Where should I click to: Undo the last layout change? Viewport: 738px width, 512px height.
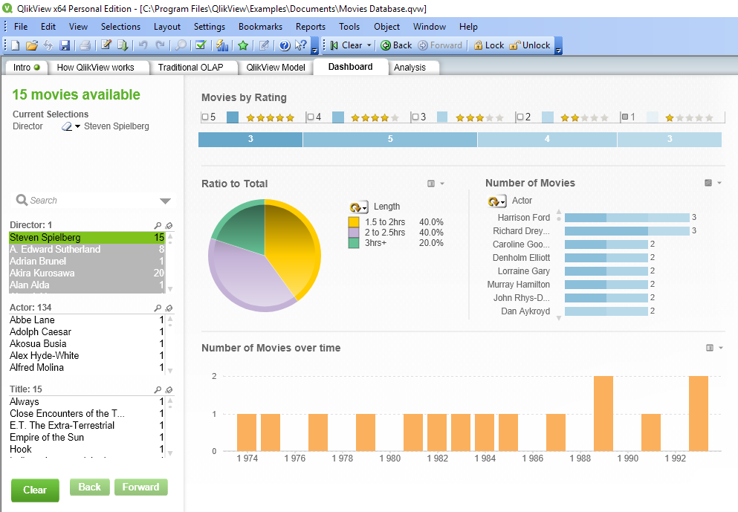pos(143,45)
